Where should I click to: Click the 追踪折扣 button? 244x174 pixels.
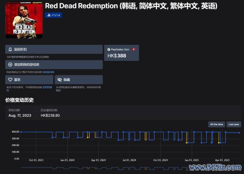tap(54, 49)
